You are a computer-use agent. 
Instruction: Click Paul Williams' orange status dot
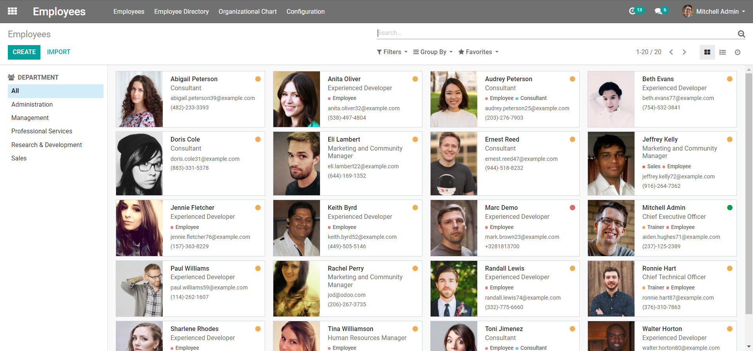pos(258,268)
